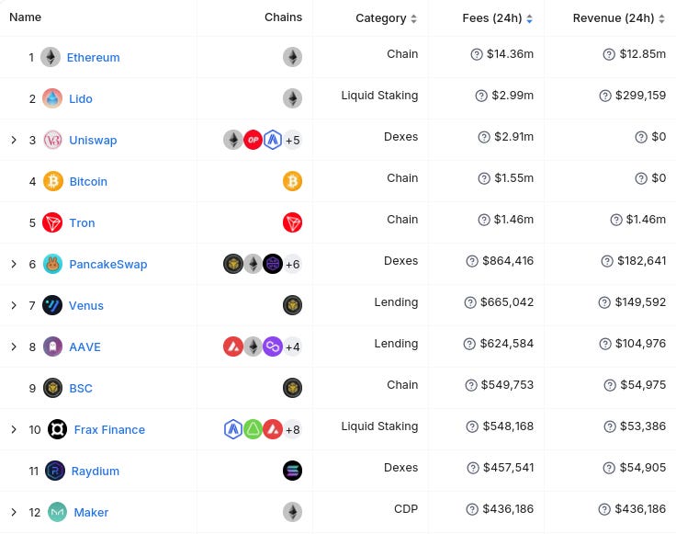
Task: Show +6 more chains for PancakeSwap
Action: coord(293,264)
